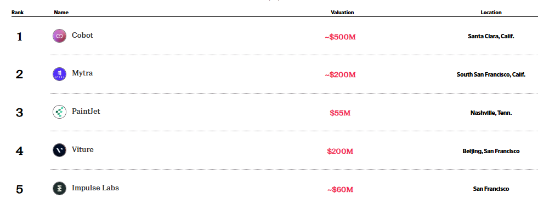Click the Cobot pink logo icon
The height and width of the screenshot is (204, 538).
click(59, 36)
